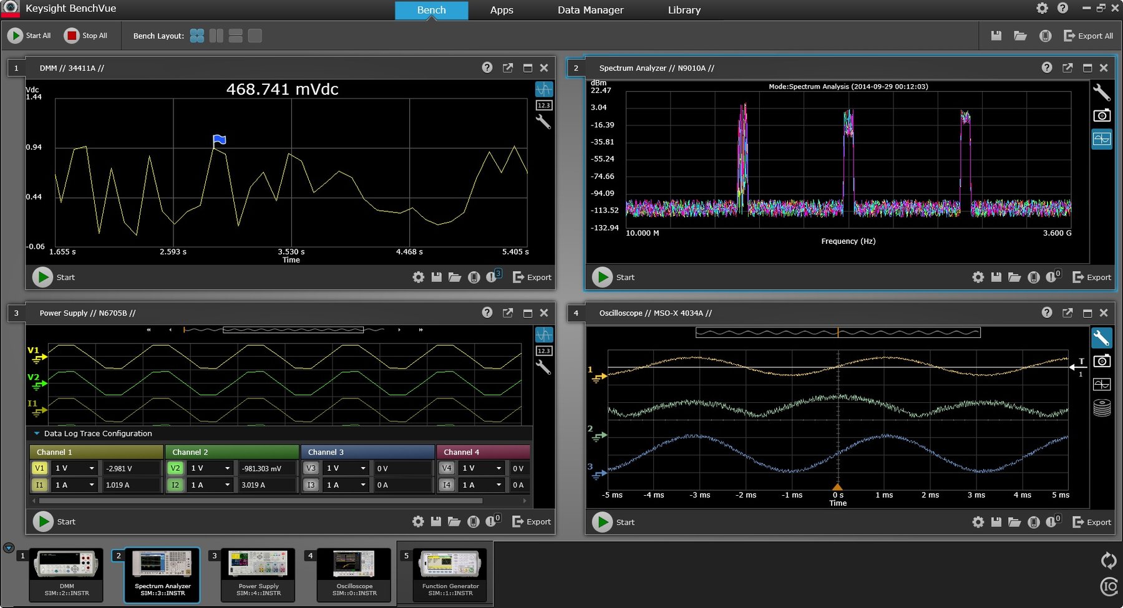The height and width of the screenshot is (608, 1123).
Task: Select the trace view icon in the Spectrum Analyzer panel
Action: tap(1102, 138)
